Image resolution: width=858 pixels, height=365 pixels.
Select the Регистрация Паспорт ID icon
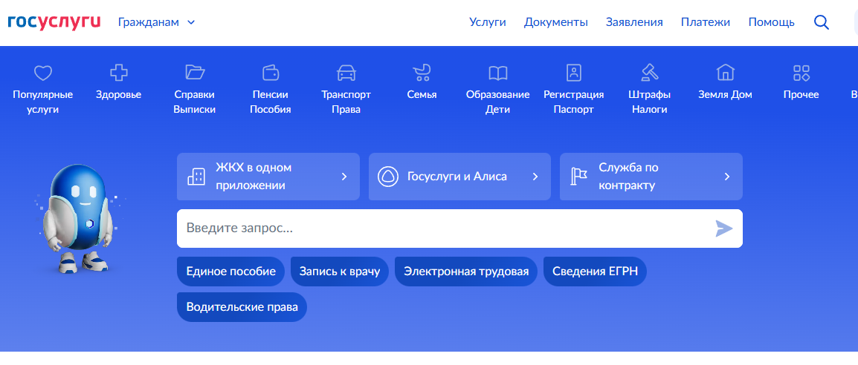coord(574,73)
